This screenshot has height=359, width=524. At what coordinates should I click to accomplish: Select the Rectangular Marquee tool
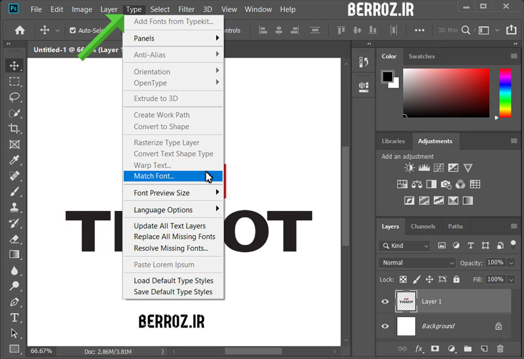(14, 81)
